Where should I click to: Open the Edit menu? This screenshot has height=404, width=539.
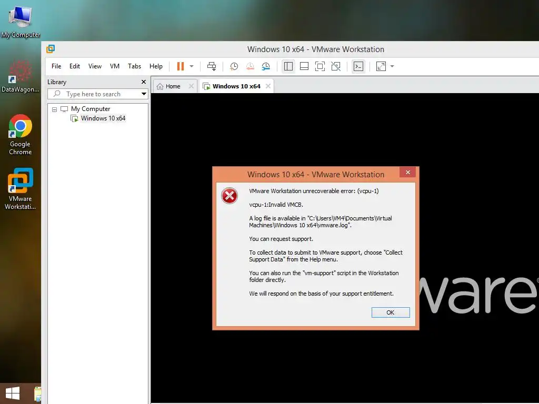coord(75,66)
